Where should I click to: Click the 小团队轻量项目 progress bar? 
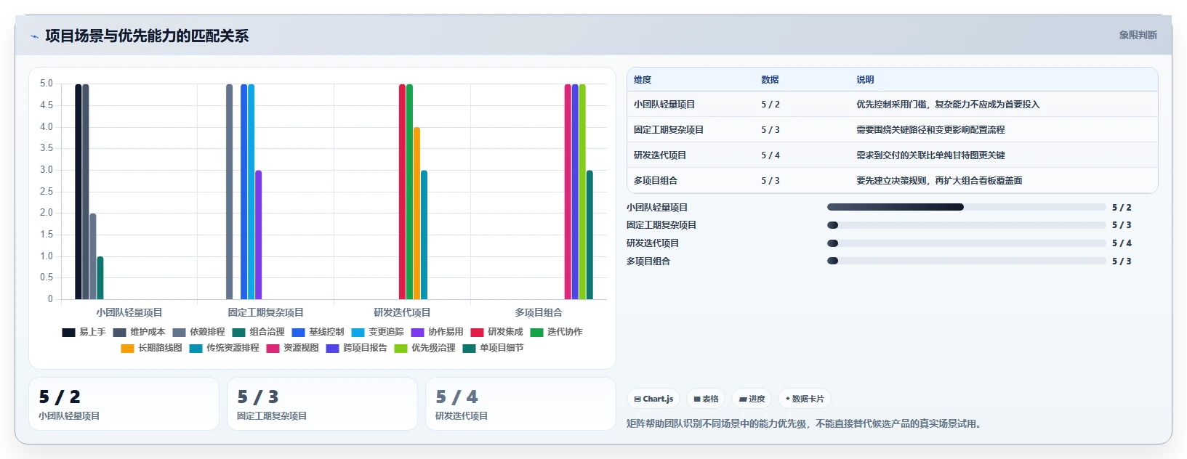pyautogui.click(x=966, y=207)
